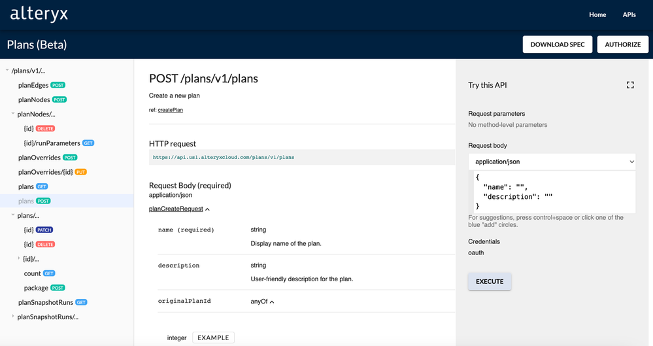Execute the API request

490,281
